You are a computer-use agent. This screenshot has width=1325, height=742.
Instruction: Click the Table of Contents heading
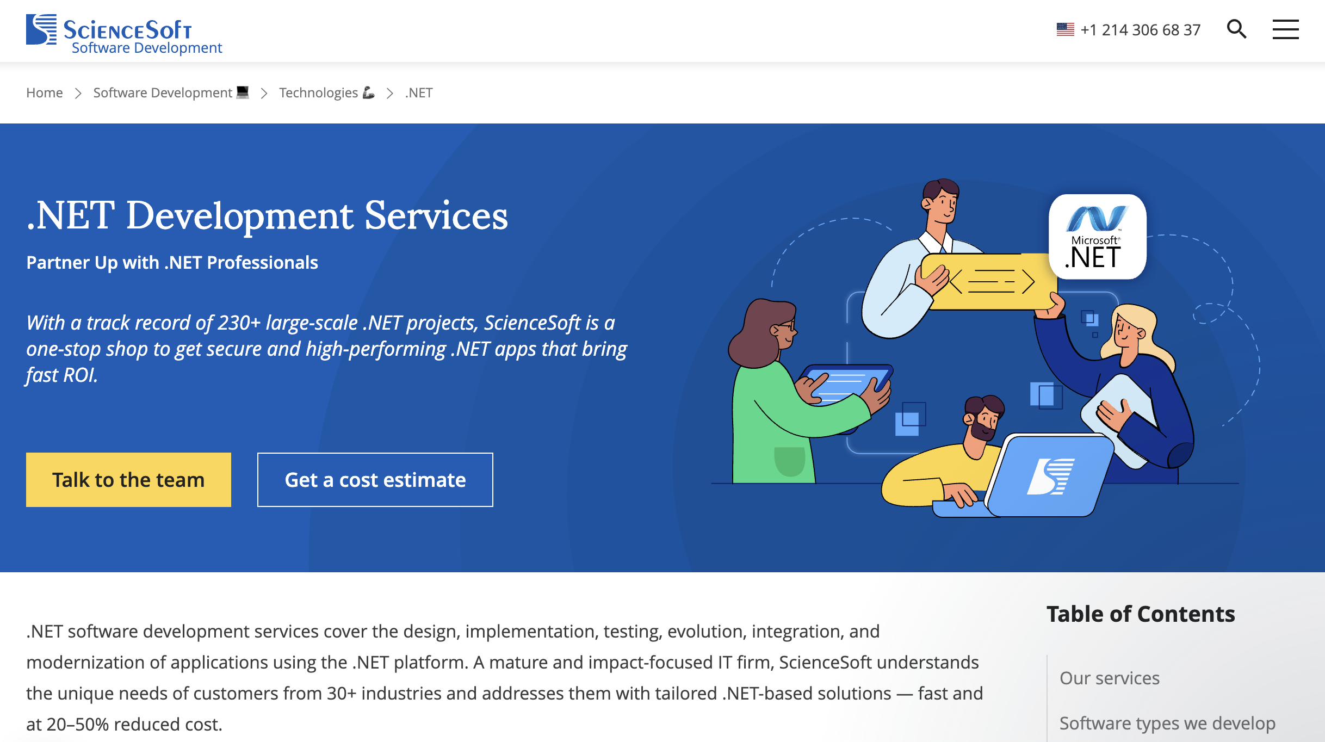pos(1141,614)
